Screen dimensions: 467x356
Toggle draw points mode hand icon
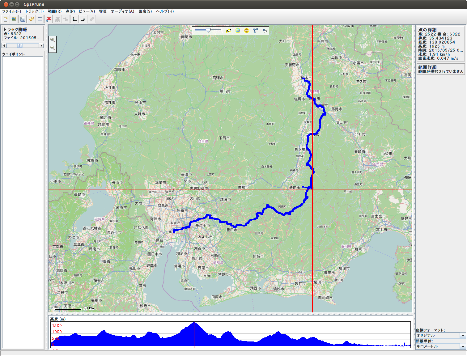(265, 31)
